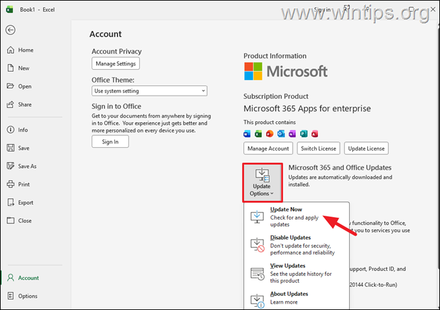Click the Info circle icon
This screenshot has width=440, height=310.
pos(10,129)
